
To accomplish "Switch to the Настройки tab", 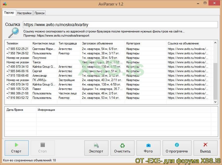I will click(x=24, y=13).
